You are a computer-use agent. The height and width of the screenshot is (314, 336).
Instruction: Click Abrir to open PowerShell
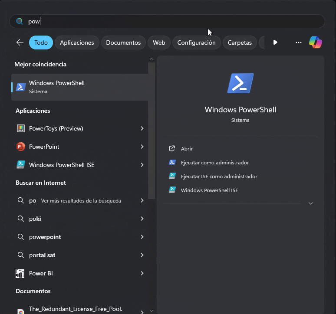(x=187, y=149)
